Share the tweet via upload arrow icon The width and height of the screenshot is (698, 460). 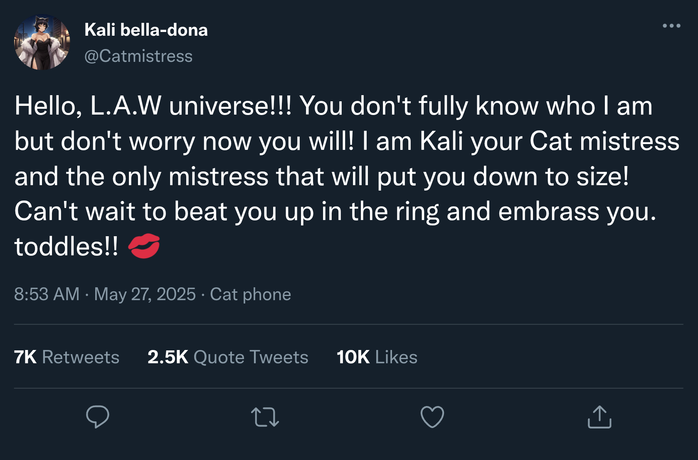point(599,417)
